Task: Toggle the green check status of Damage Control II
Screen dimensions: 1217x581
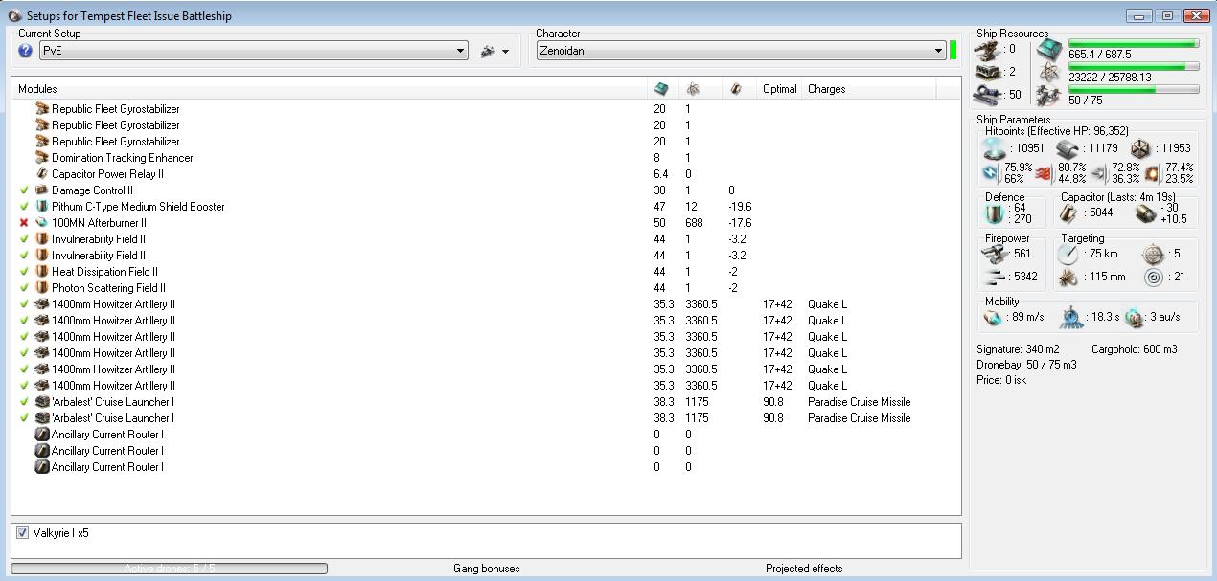Action: (24, 190)
